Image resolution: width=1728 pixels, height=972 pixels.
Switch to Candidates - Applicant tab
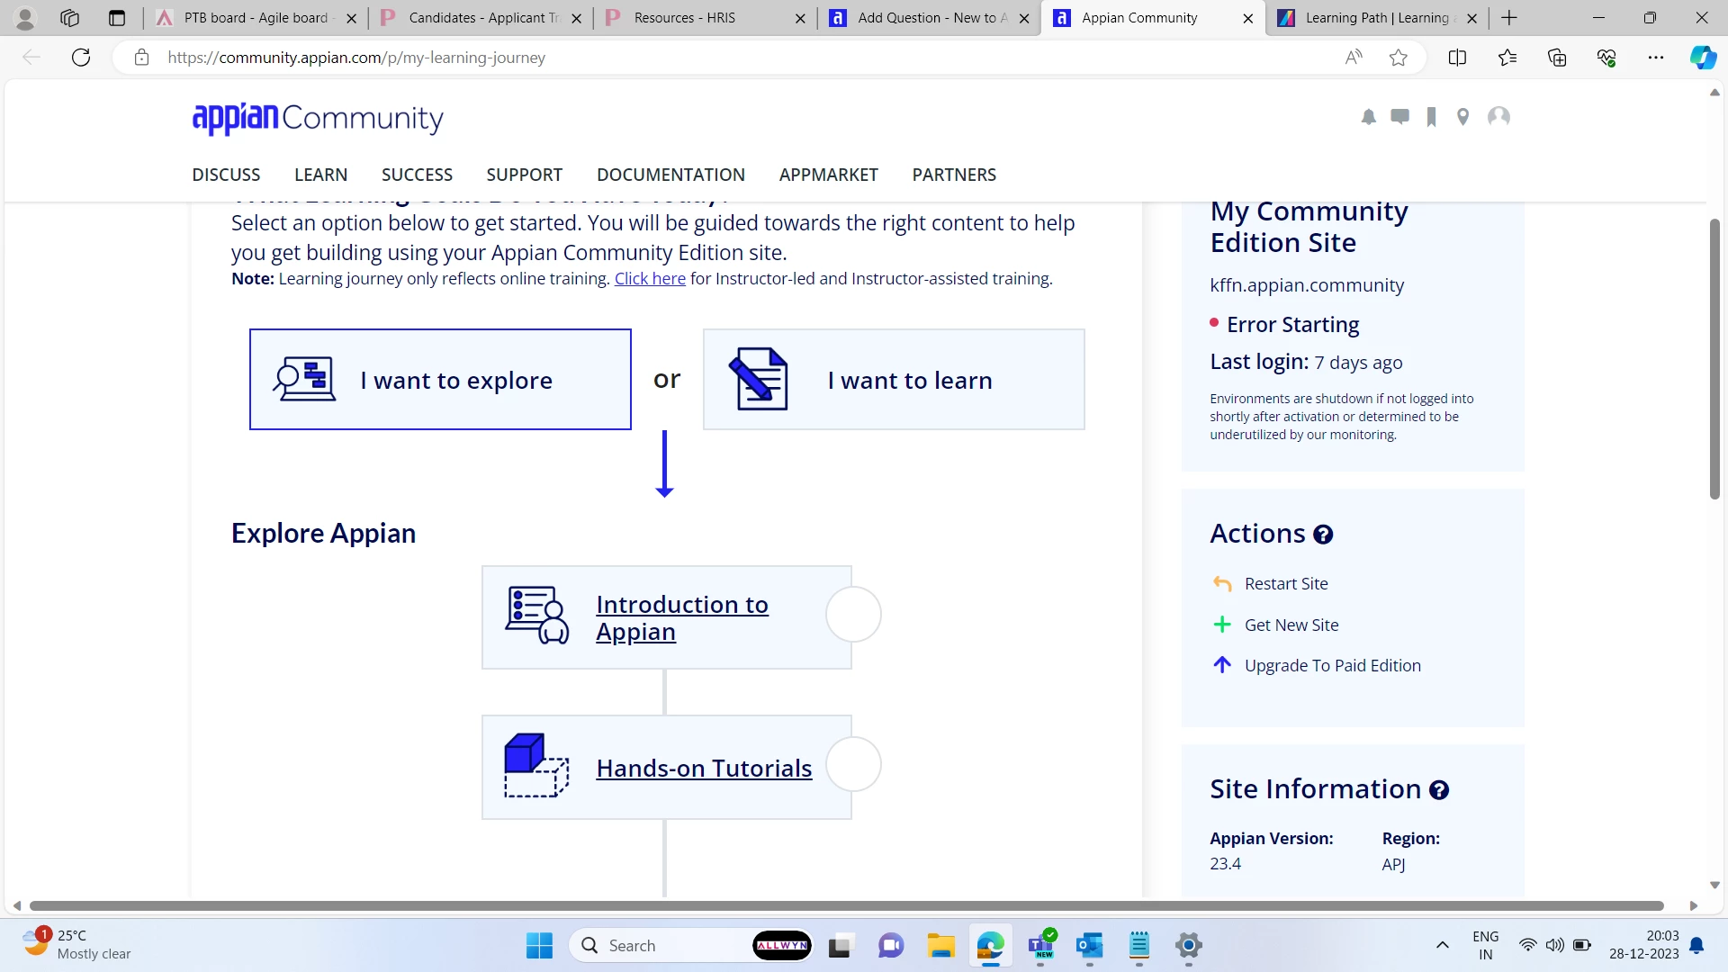click(x=481, y=18)
